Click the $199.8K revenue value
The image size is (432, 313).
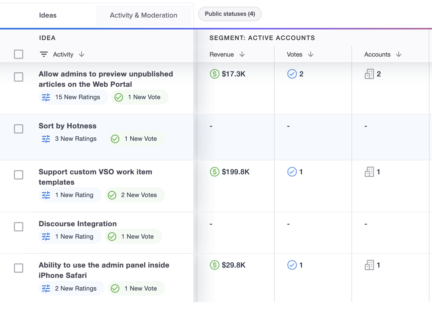(236, 172)
